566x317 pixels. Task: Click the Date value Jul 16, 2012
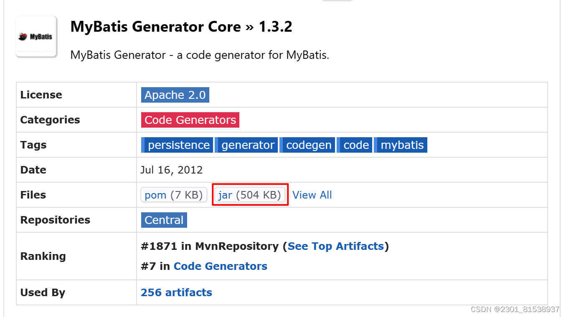(x=172, y=170)
